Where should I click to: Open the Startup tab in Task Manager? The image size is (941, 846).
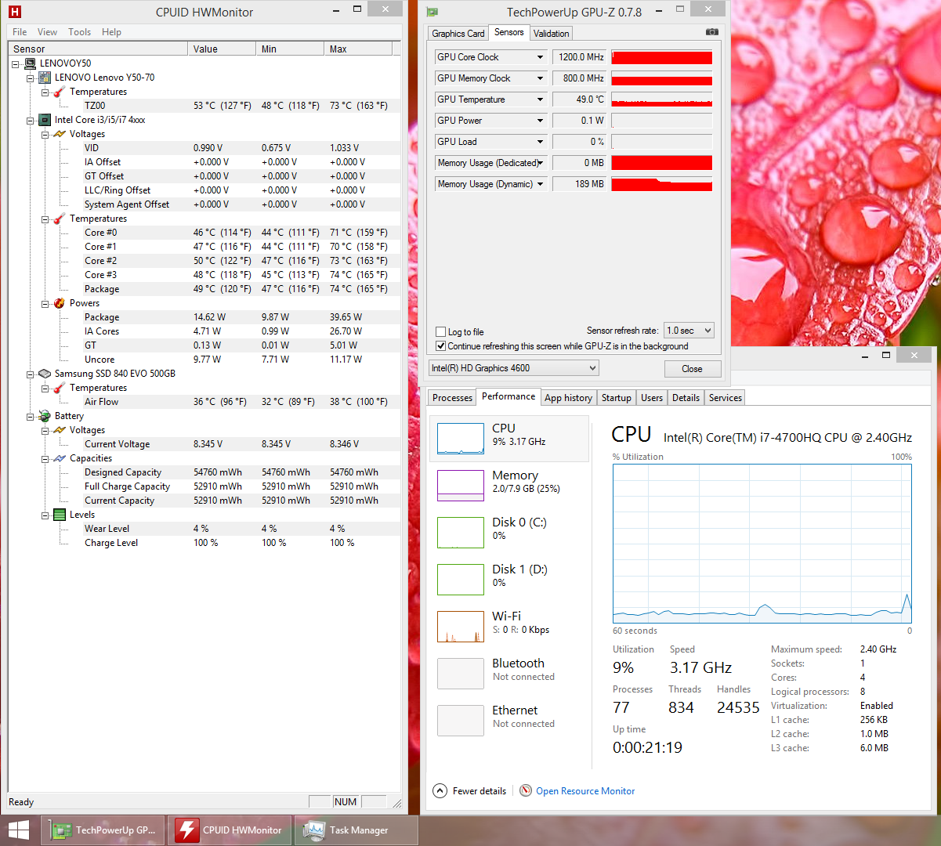pos(616,398)
